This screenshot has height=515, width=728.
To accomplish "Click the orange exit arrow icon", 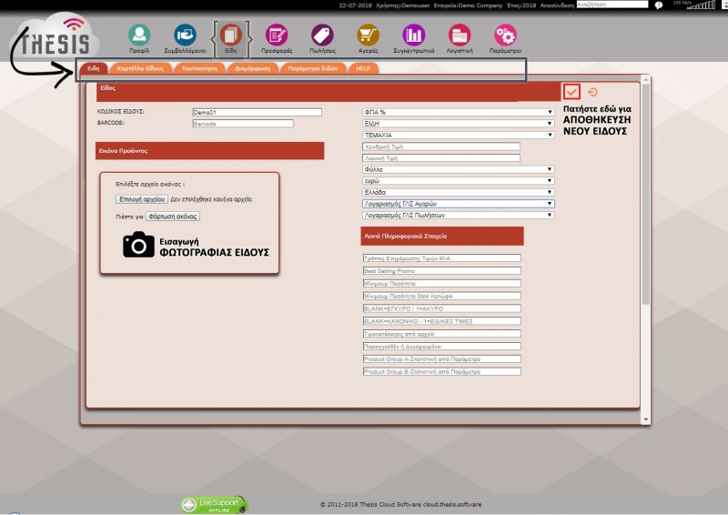I will click(x=593, y=91).
